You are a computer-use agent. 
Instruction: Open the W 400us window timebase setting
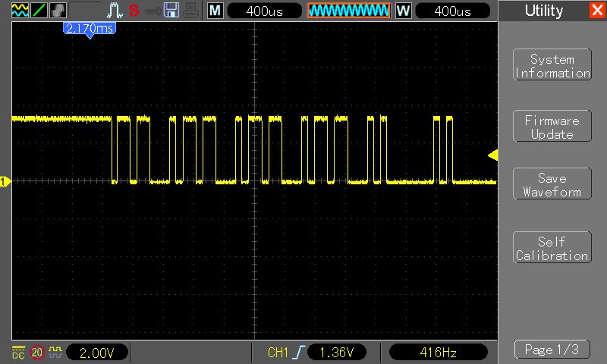[x=452, y=11]
